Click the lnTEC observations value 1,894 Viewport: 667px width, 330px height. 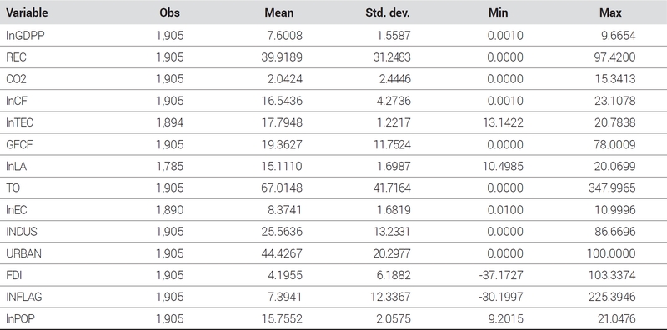point(170,122)
